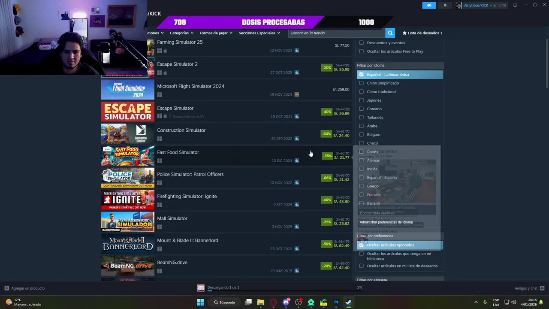Click Fast Food Simulator thumbnail image
549x309 pixels.
tap(128, 156)
